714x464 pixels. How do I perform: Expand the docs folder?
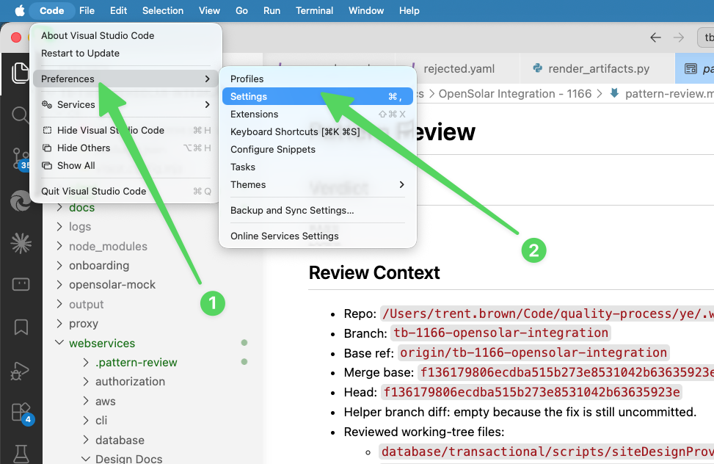tap(59, 207)
